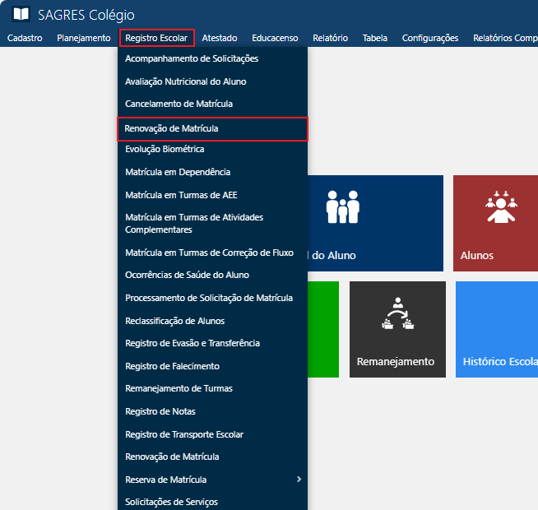538x510 pixels.
Task: Open the Cadastro menu
Action: (x=25, y=38)
